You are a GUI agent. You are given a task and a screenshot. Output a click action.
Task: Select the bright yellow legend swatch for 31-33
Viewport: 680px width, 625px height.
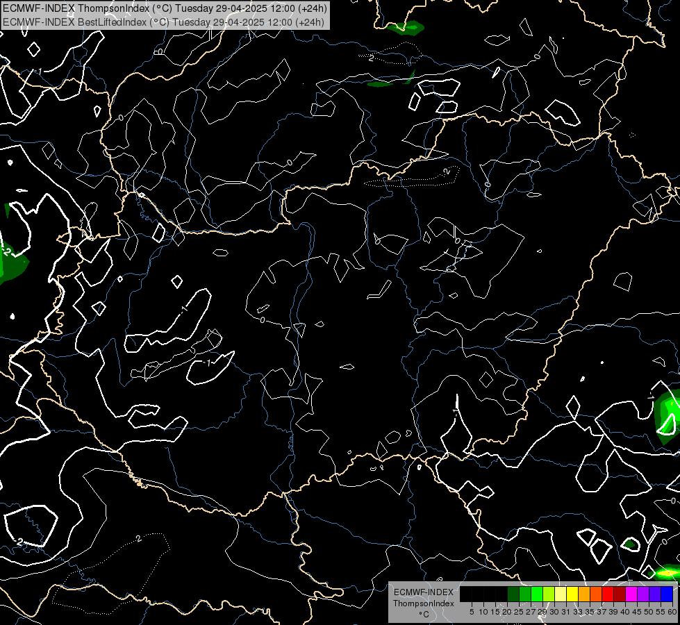pyautogui.click(x=572, y=594)
